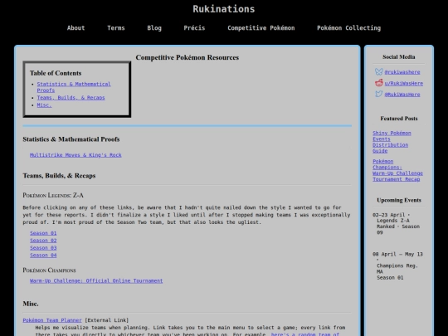Select Pokémon Collecting in navigation
Viewport: 448px width, 336px height.
coord(348,28)
